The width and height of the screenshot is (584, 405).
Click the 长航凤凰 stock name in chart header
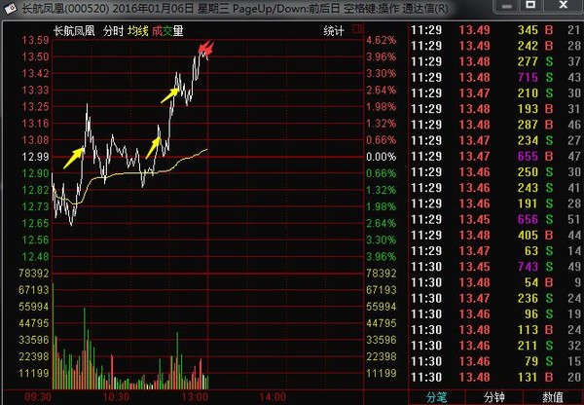(74, 31)
